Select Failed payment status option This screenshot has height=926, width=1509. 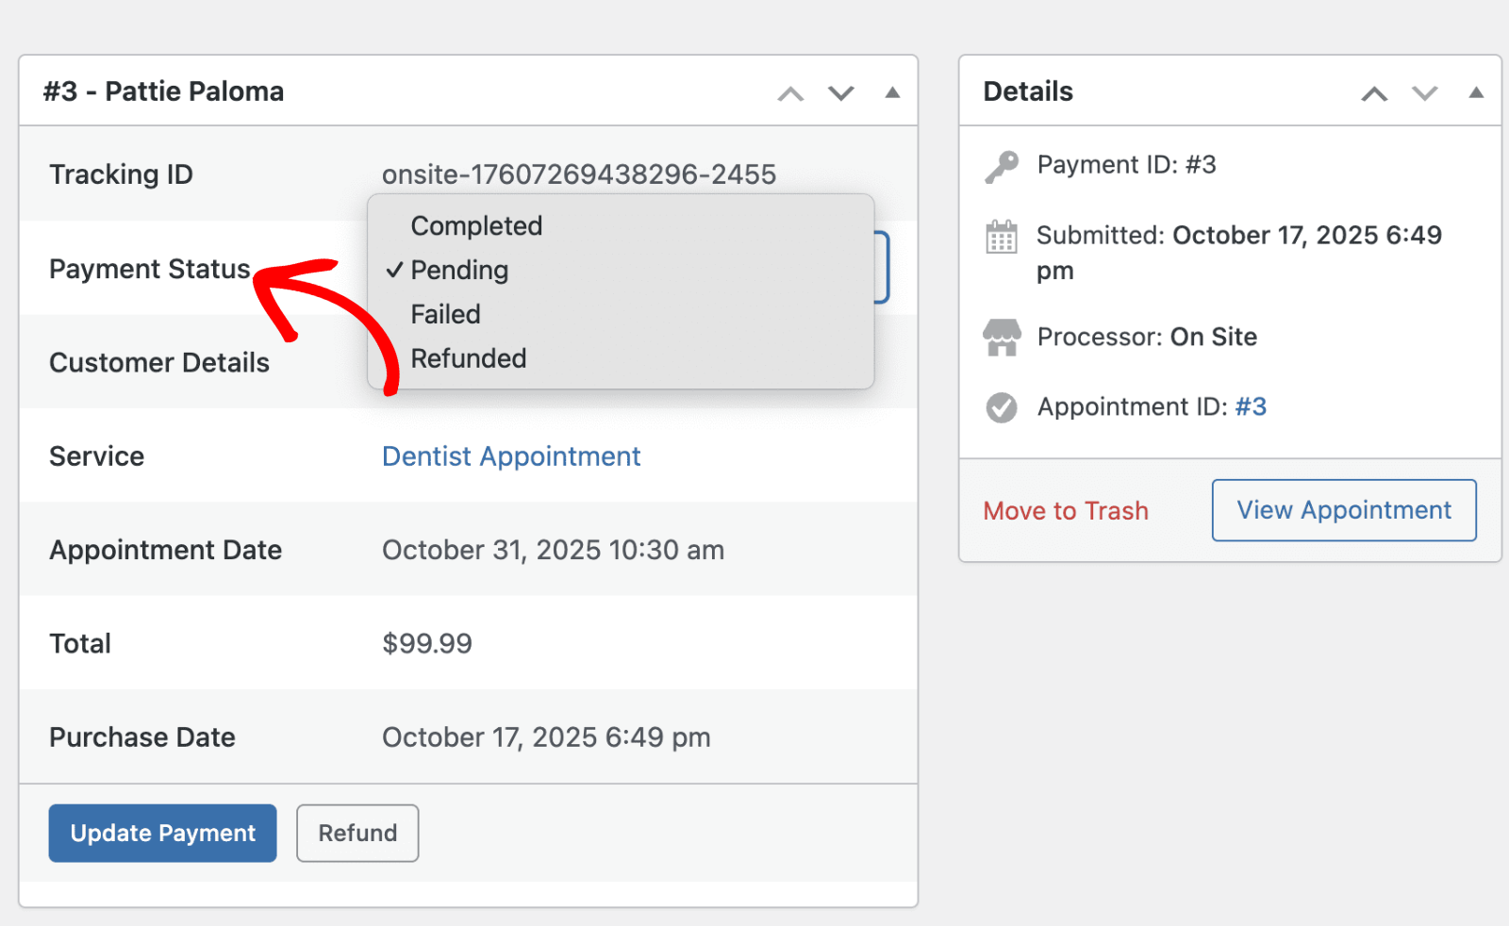[445, 314]
